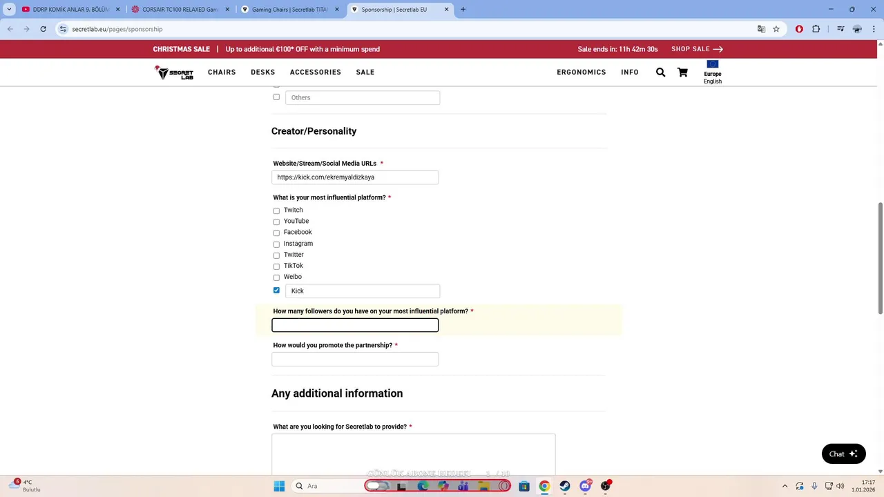Open Microsoft Store from the taskbar

coord(524,486)
